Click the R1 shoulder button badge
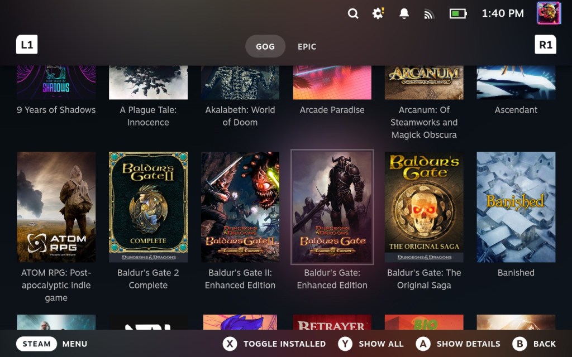This screenshot has width=572, height=357. point(545,45)
